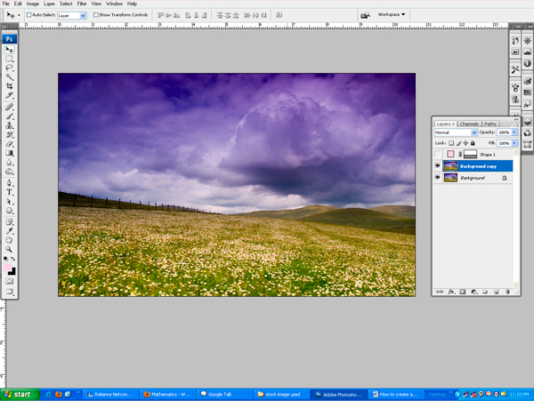Select the Zoom tool
The height and width of the screenshot is (401, 534).
click(x=10, y=249)
